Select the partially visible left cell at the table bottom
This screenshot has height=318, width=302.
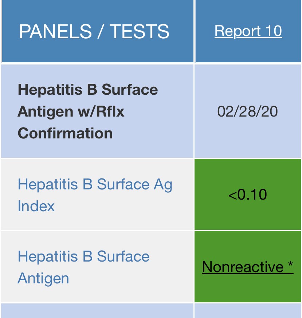click(97, 311)
